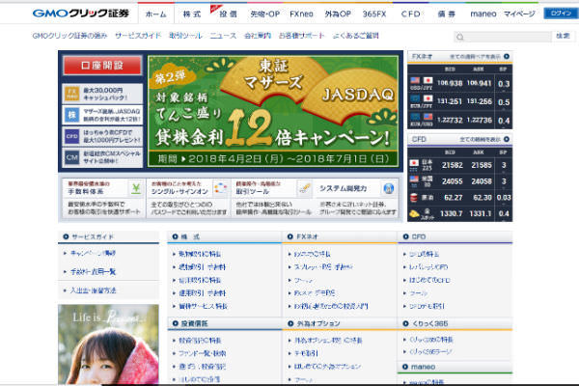Click the USD/JPY bid value 106.938

click(450, 83)
